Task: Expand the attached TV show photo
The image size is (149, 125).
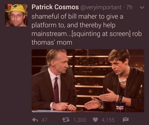Action: 88,81
